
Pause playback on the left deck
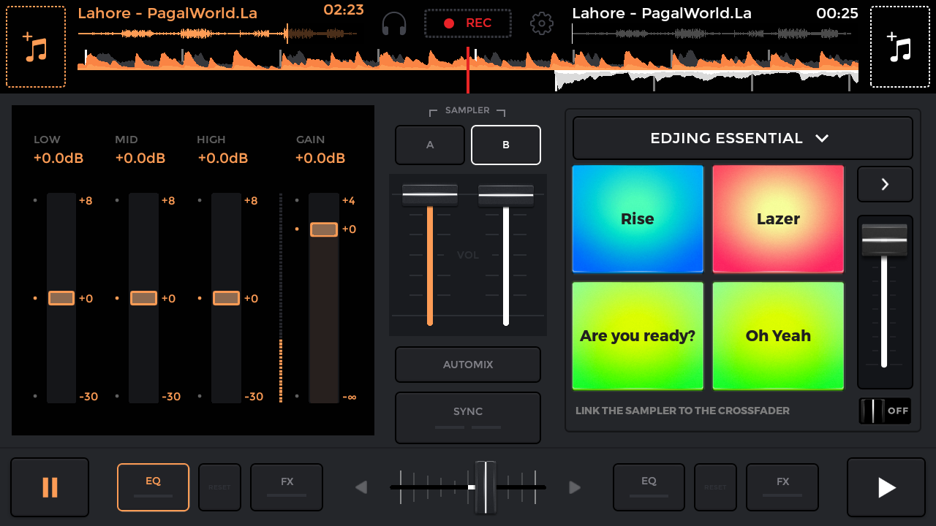(49, 487)
